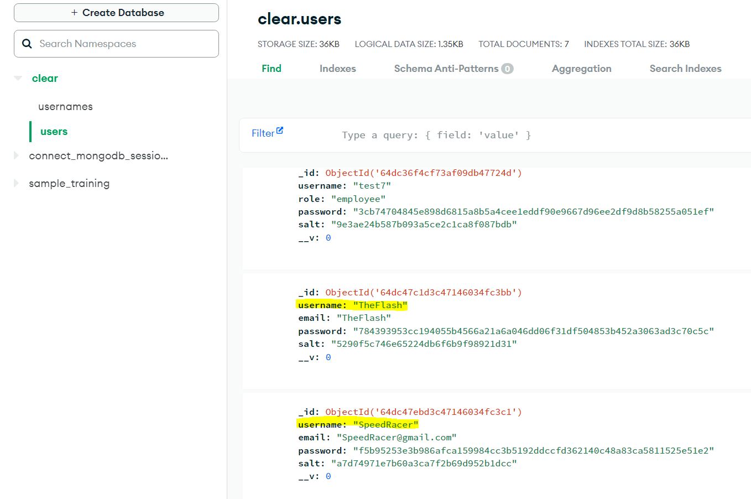Open the Aggregation tab
This screenshot has height=499, width=751.
(581, 69)
